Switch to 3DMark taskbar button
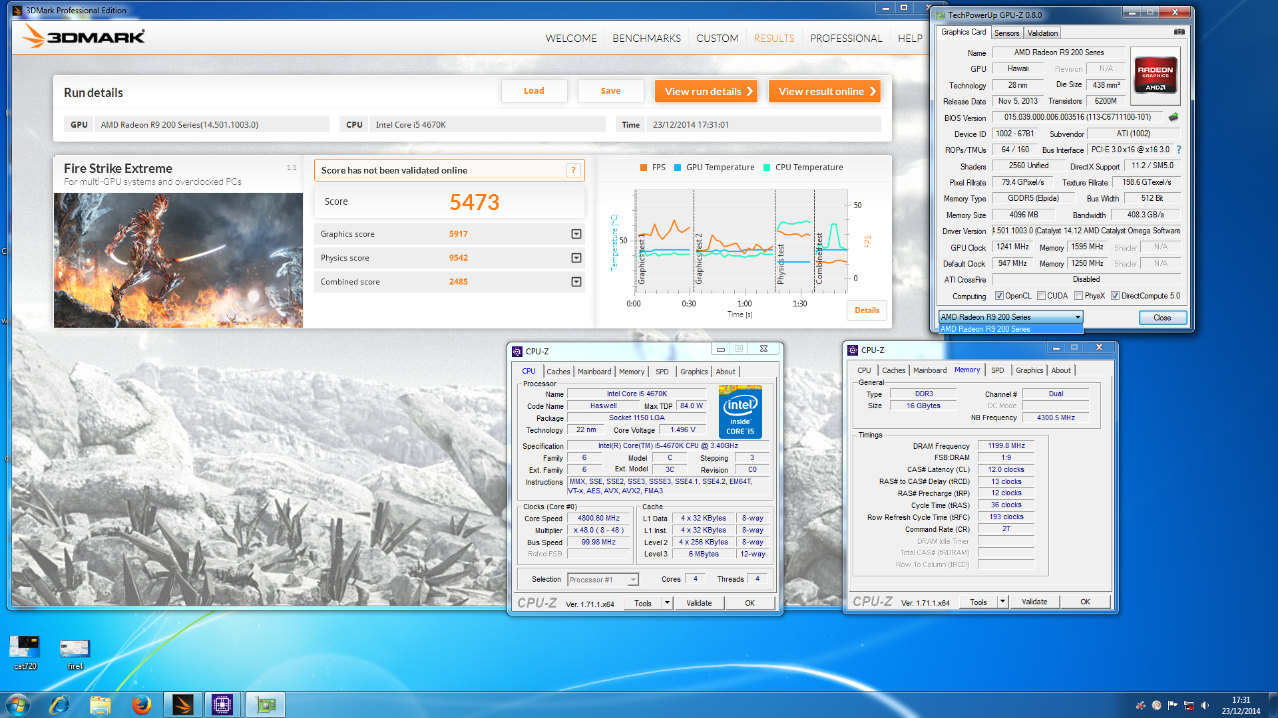 pos(182,705)
